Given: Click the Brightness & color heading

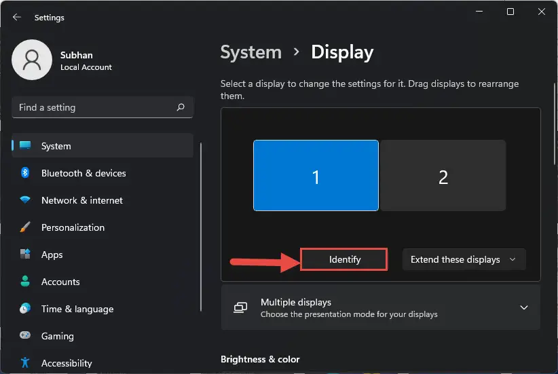Looking at the screenshot, I should click(x=260, y=359).
